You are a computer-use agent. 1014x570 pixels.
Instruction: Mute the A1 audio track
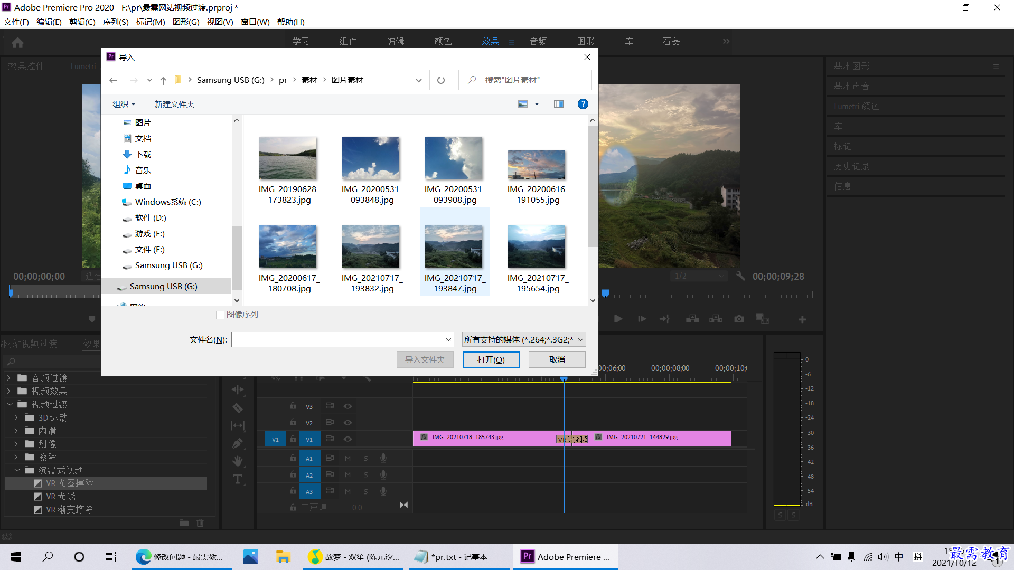(348, 459)
